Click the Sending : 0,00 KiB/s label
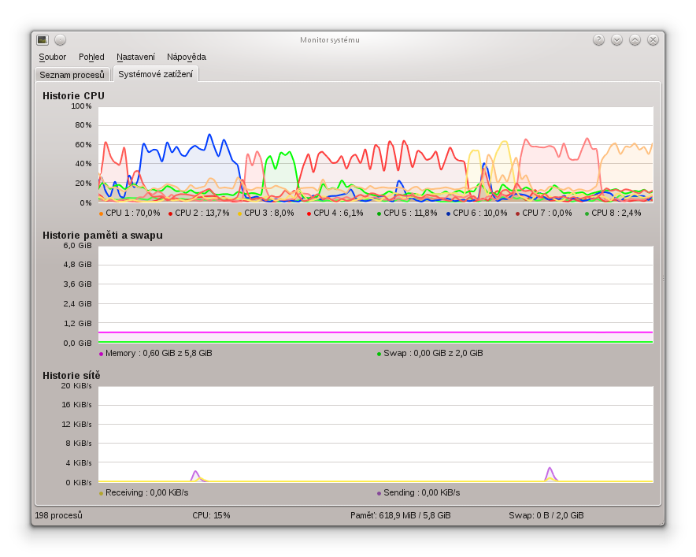Viewport: 696px width, 557px height. point(422,492)
